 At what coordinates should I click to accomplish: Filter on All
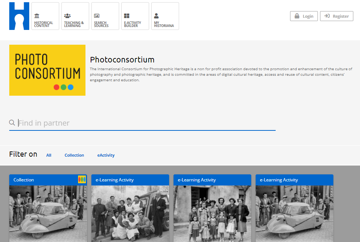49,155
